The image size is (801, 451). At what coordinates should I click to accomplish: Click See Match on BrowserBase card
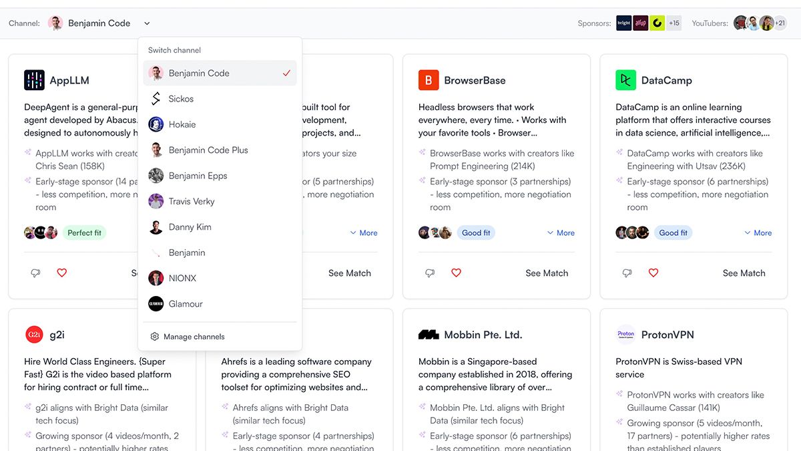[547, 273]
